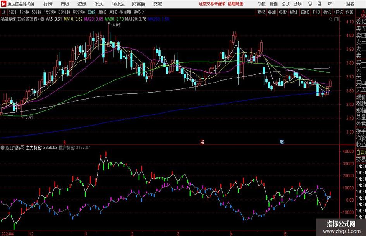366x236 pixels.
Task: Open the 版面 menu
Action: (x=274, y=4)
